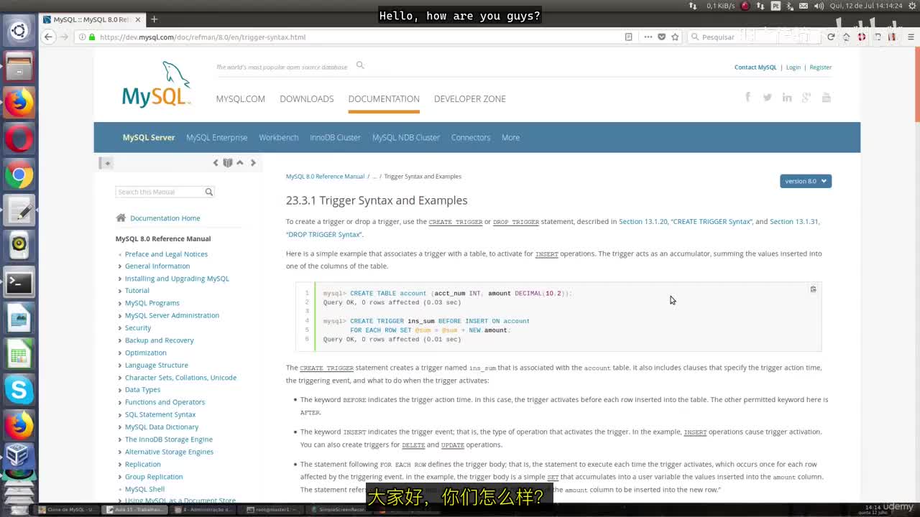This screenshot has height=517, width=920.
Task: Select MySQL Enterprise in blue menu
Action: [217, 137]
